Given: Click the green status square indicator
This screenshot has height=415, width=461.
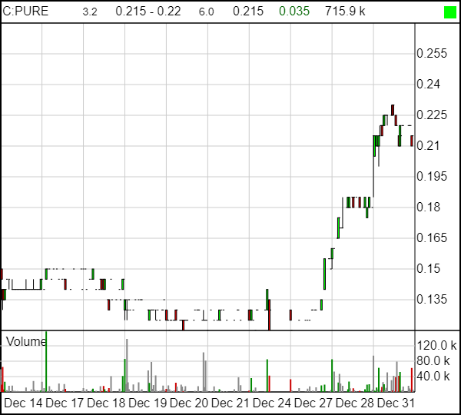Looking at the screenshot, I should coord(449,12).
